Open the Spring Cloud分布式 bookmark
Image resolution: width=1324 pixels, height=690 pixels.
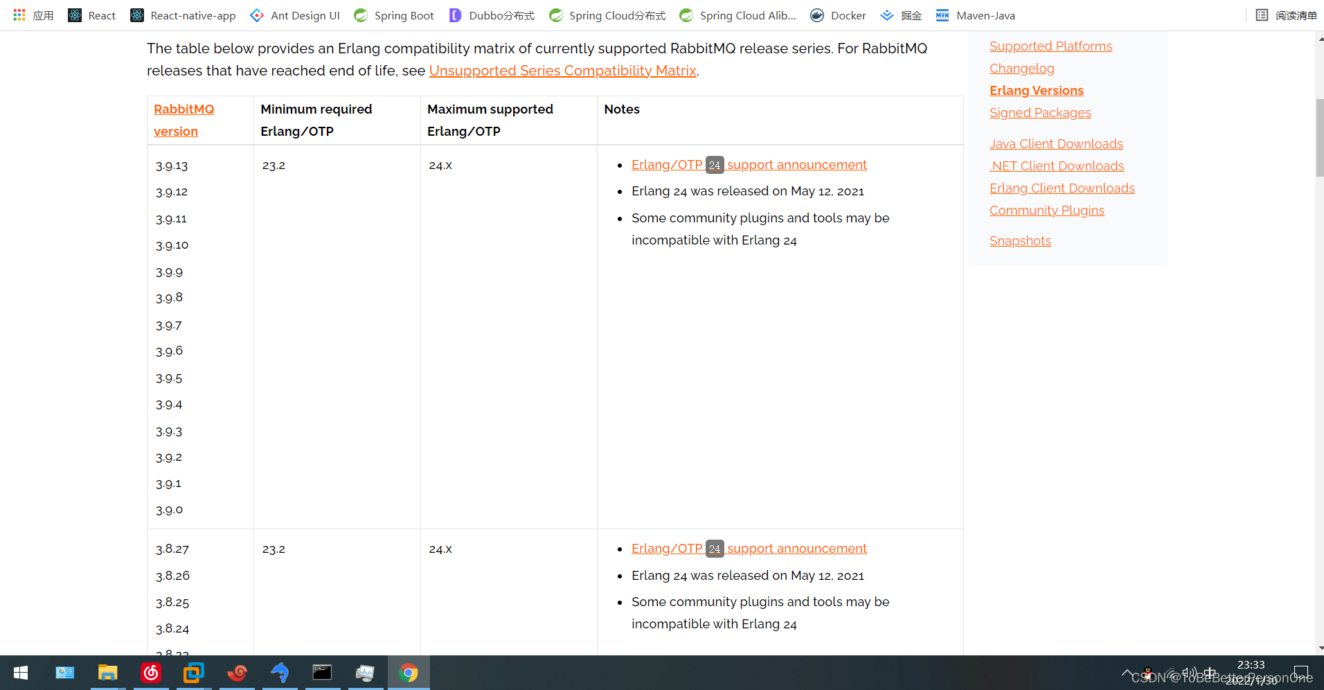click(607, 15)
